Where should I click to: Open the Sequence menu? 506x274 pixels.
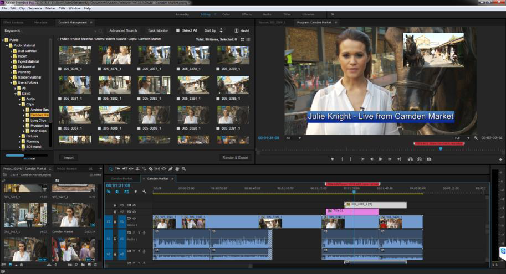tap(34, 8)
